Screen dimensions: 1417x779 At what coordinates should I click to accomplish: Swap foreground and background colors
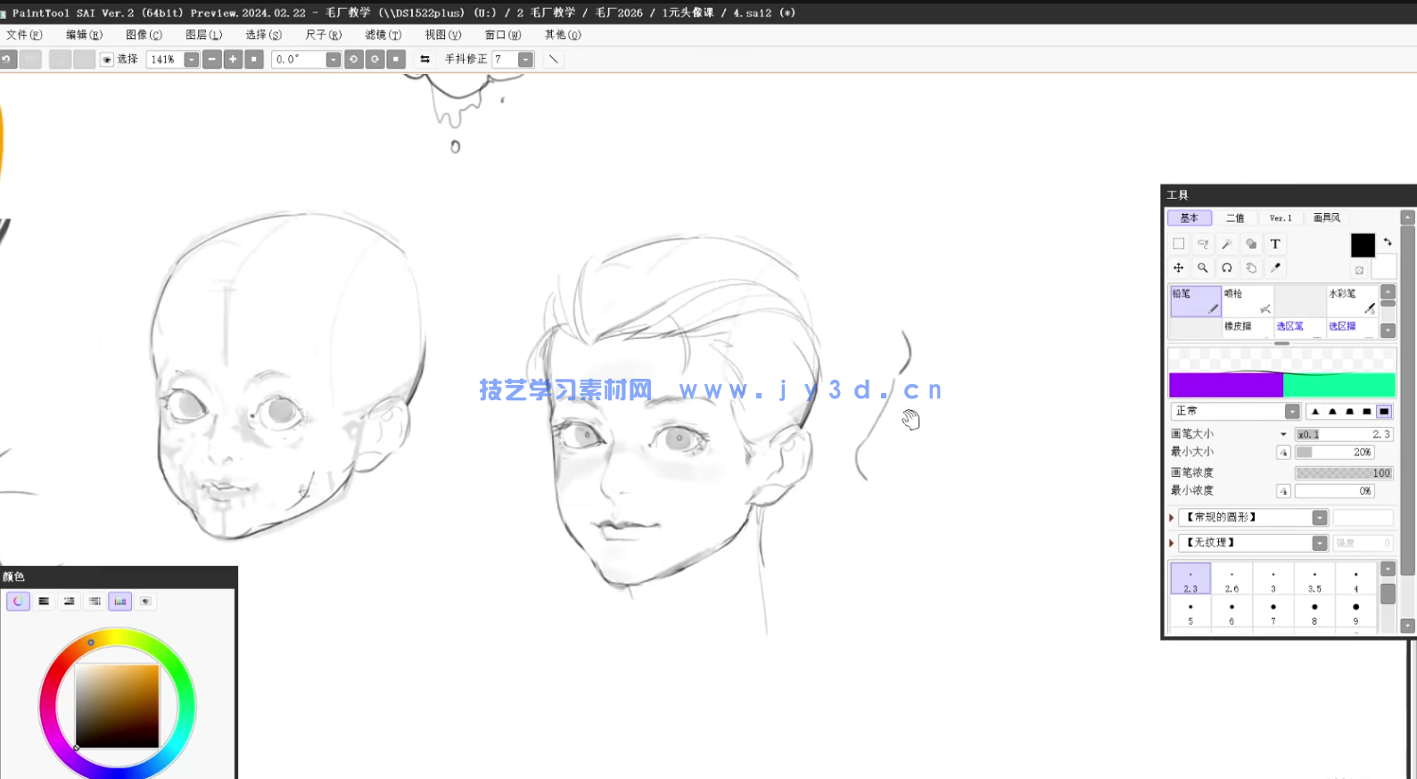click(x=1388, y=242)
